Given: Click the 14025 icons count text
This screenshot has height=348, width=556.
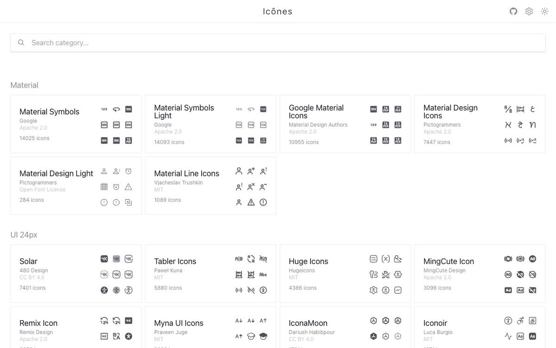Looking at the screenshot, I should tap(34, 138).
